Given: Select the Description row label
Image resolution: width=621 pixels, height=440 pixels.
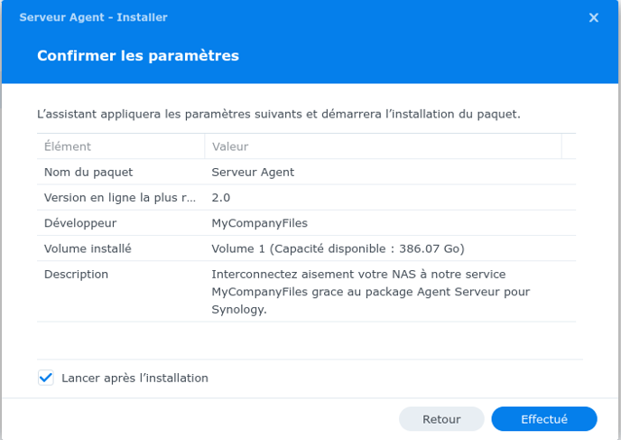Looking at the screenshot, I should (x=76, y=275).
